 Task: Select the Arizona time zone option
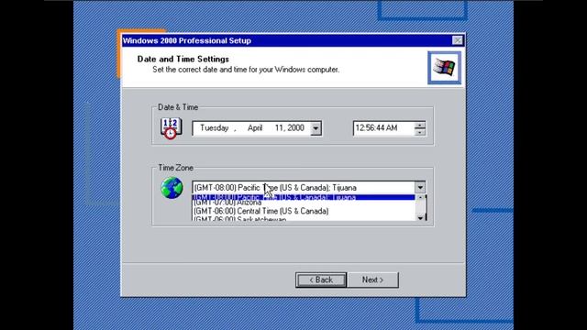pos(304,203)
